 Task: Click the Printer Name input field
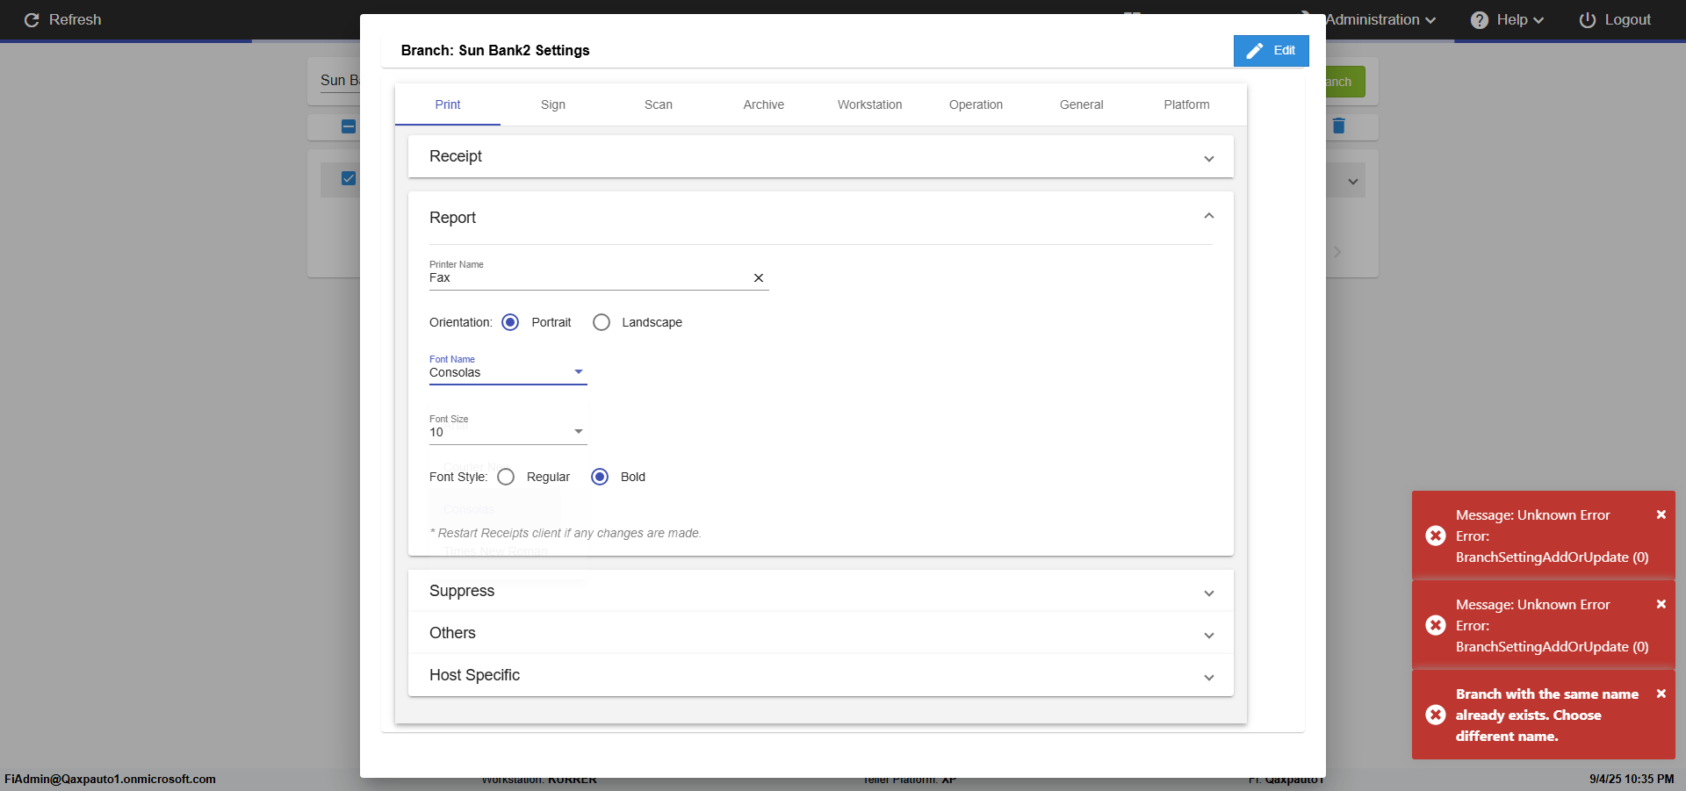(587, 278)
